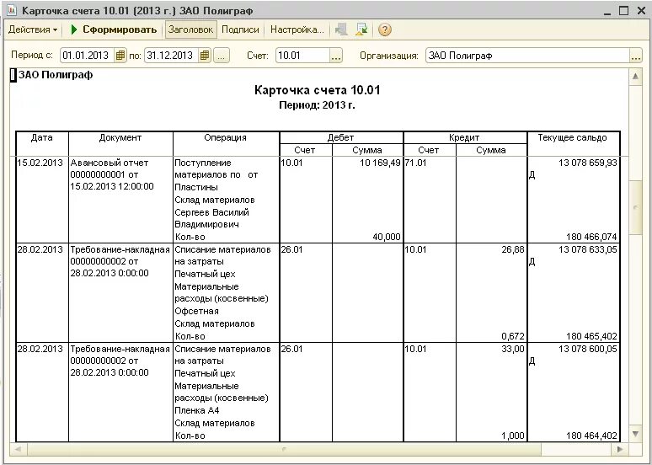652x465 pixels.
Task: Click the report title Карточка счета 10.01
Action: coord(318,90)
